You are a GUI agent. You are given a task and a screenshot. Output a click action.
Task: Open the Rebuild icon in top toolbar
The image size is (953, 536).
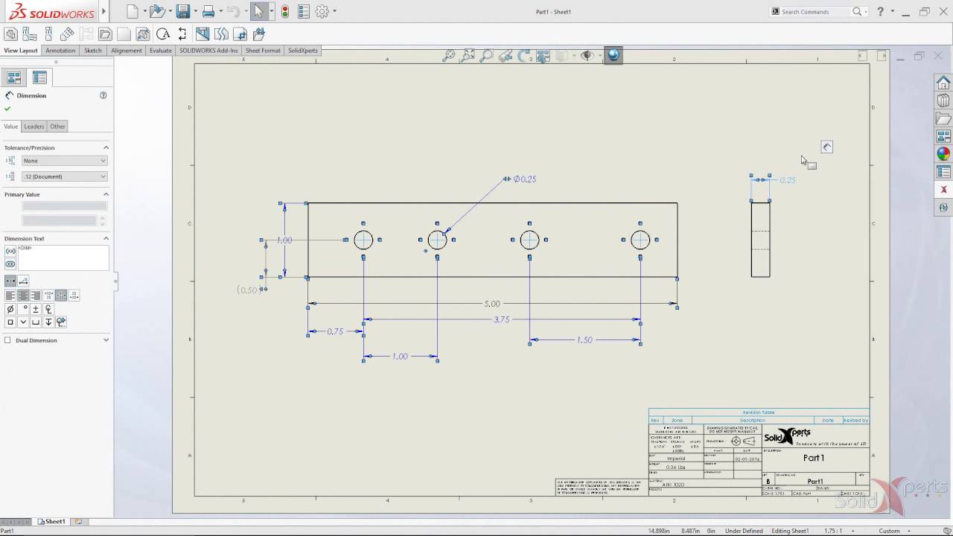(285, 11)
